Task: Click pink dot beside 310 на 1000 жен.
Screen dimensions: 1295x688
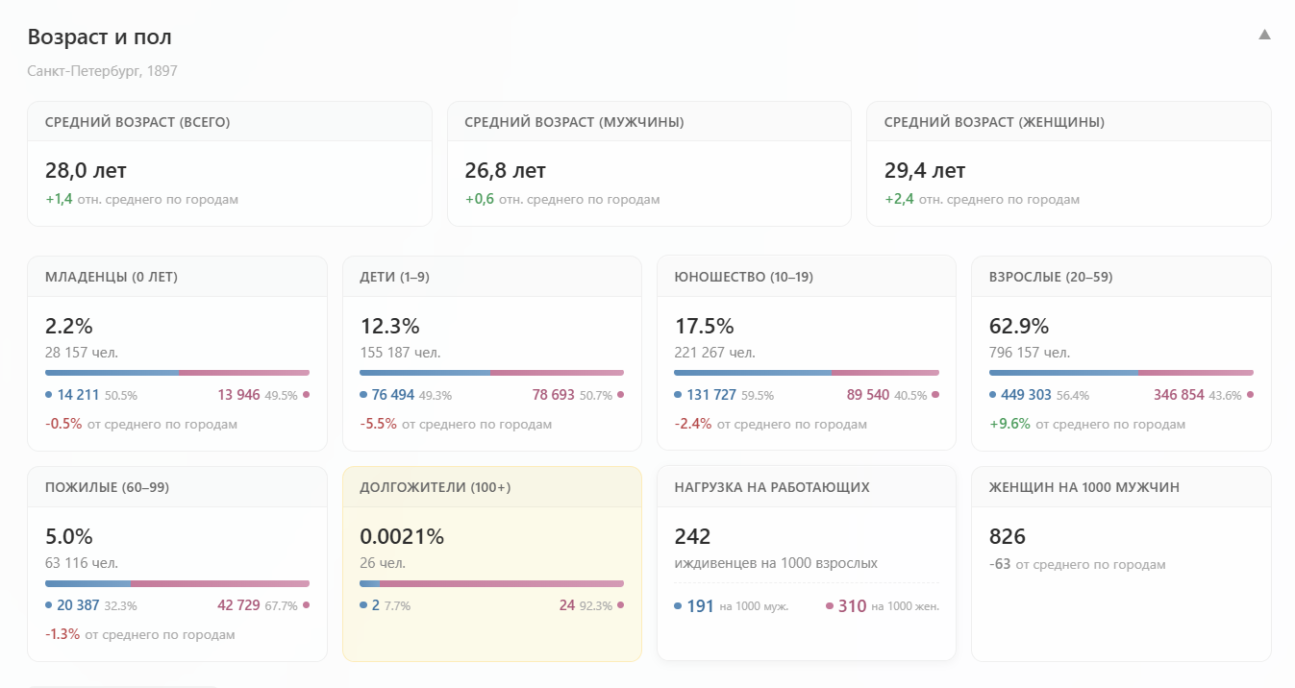Action: click(829, 606)
